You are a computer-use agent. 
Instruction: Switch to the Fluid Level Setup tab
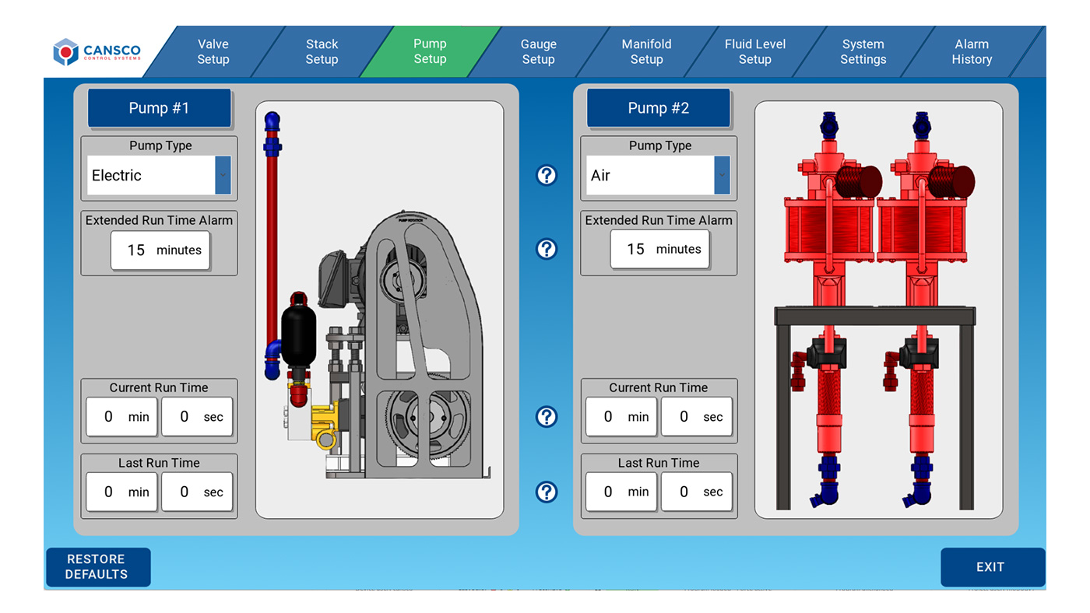tap(754, 51)
